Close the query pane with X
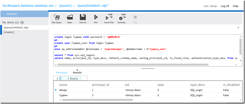The width and height of the screenshot is (245, 104). click(x=238, y=27)
